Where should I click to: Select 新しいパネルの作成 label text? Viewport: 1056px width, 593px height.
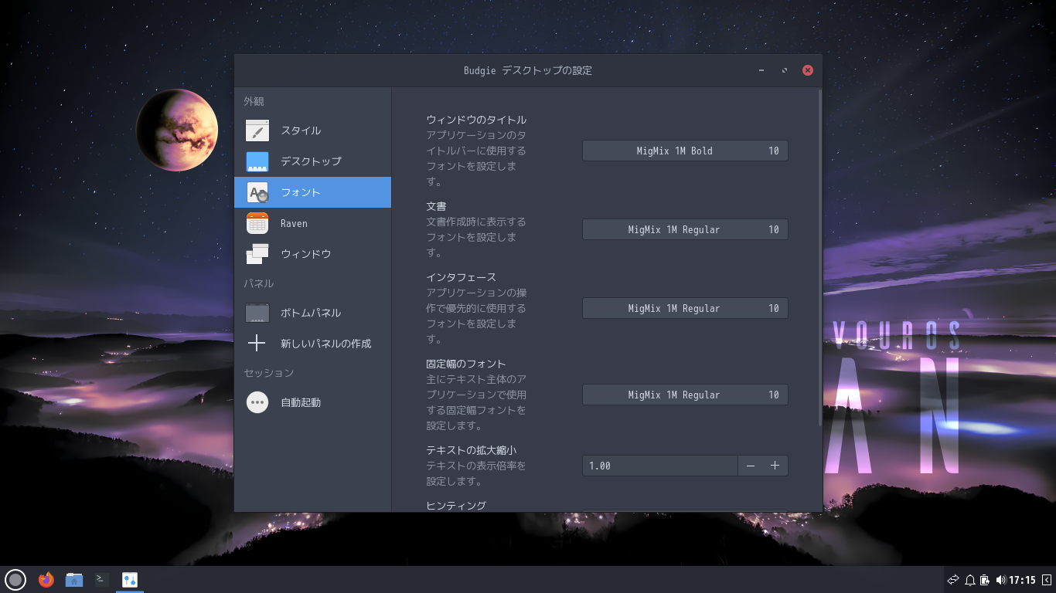click(x=325, y=344)
